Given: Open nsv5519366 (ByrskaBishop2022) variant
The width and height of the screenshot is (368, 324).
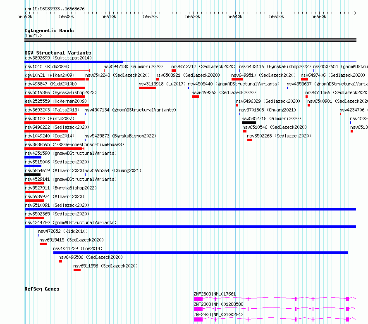Looking at the screenshot, I should (61, 92).
